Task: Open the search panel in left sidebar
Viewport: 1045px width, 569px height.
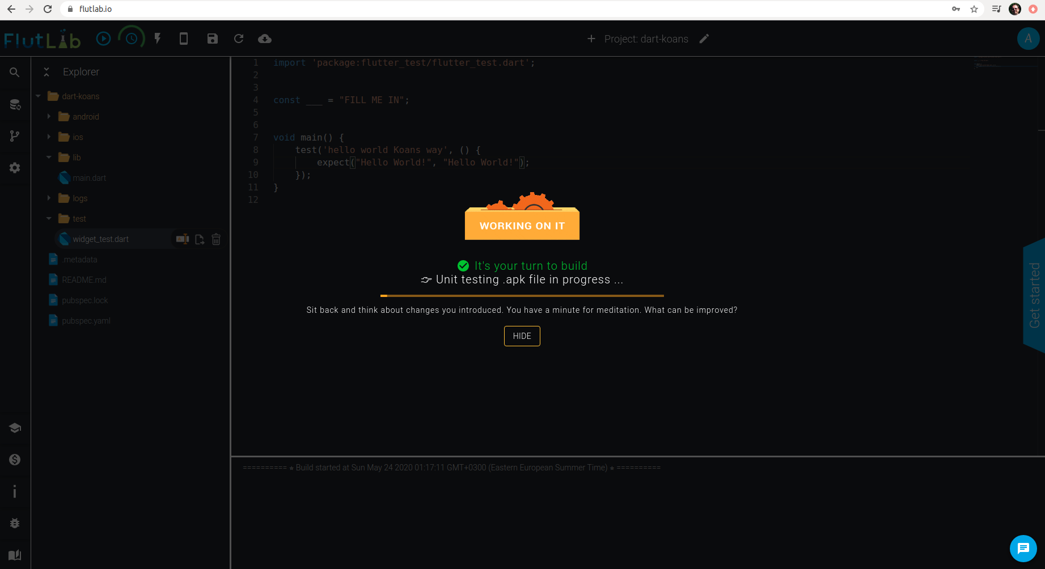Action: tap(14, 72)
